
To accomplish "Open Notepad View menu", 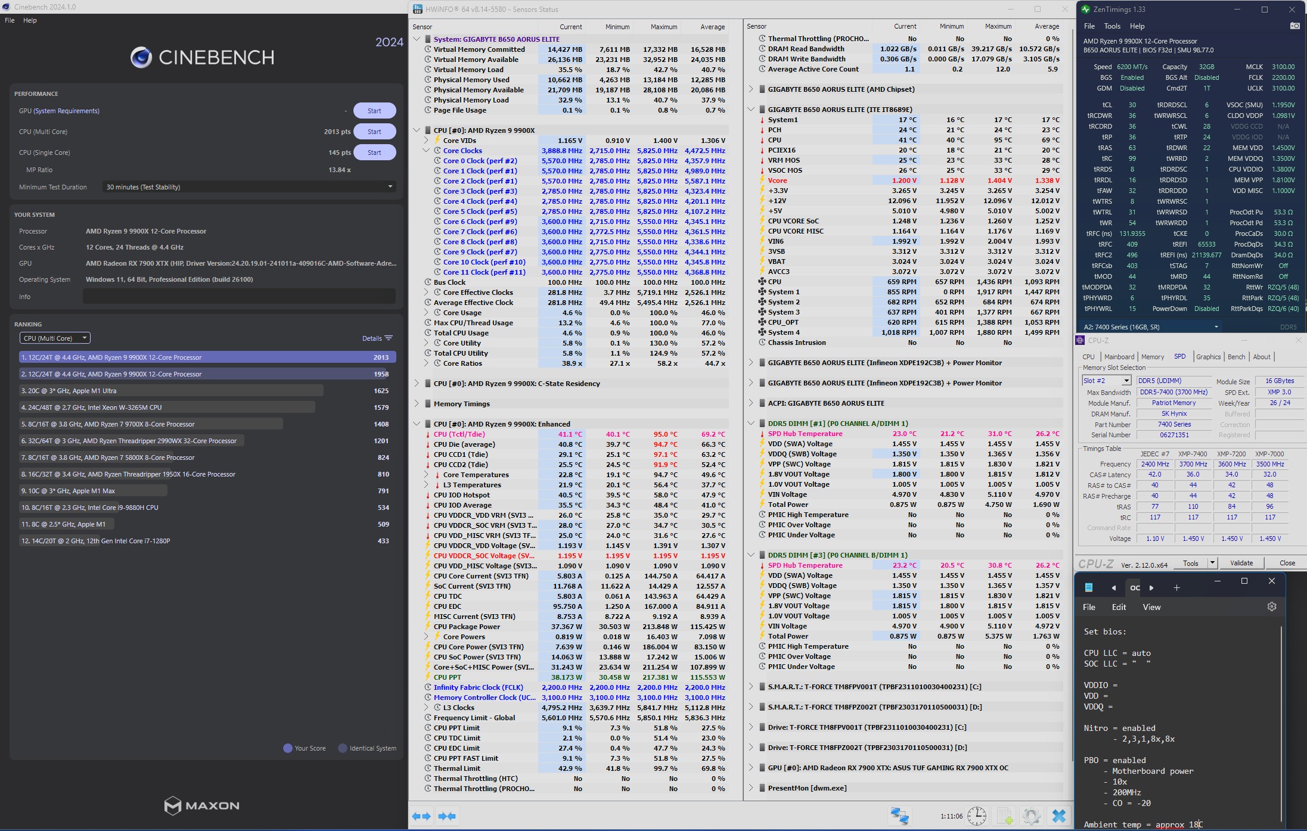I will point(1151,607).
